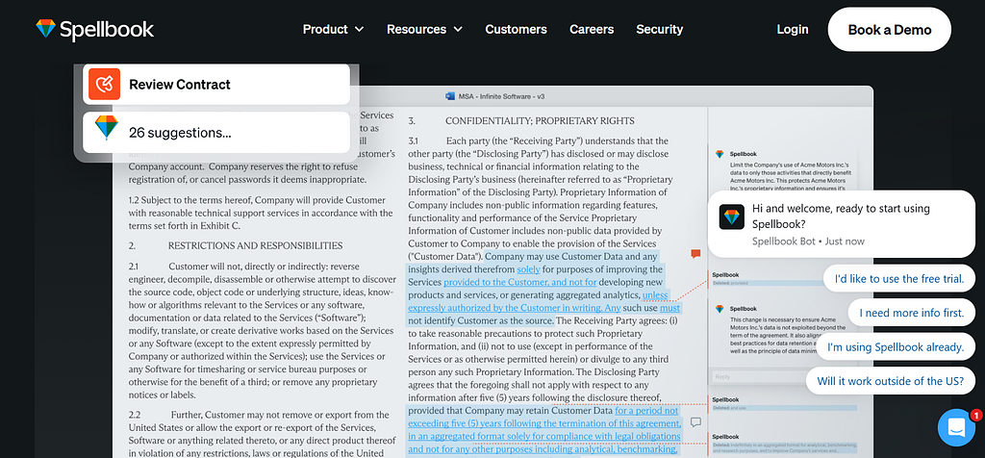Click the orange comment marker beside Customer Data
Screen dimensions: 985x458
coord(695,254)
